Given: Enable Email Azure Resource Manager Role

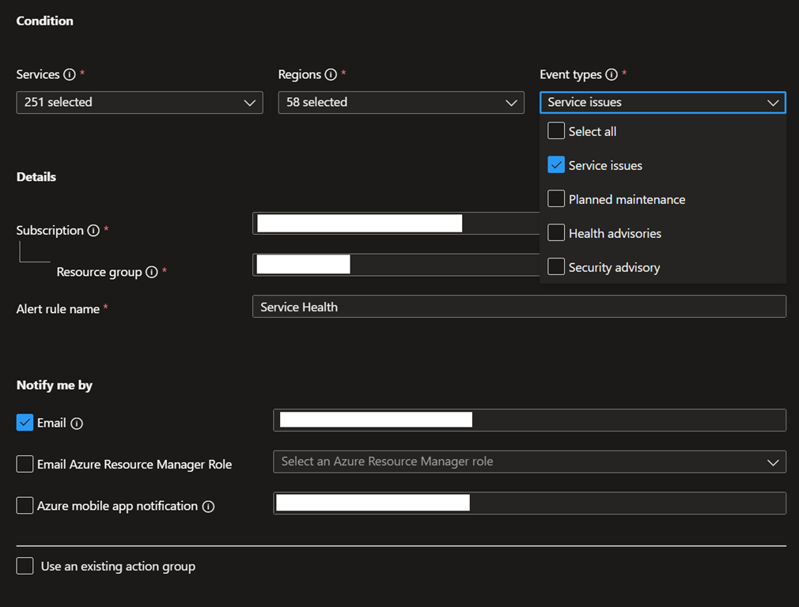Looking at the screenshot, I should [25, 464].
